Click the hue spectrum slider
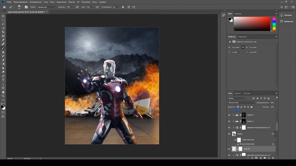 [274, 24]
